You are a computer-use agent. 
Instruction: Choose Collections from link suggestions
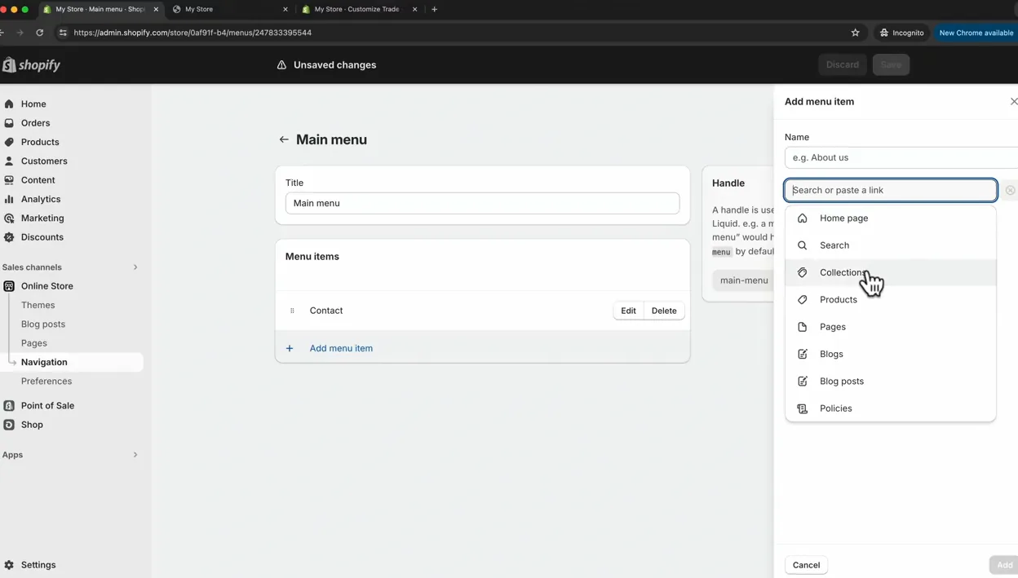click(890, 272)
